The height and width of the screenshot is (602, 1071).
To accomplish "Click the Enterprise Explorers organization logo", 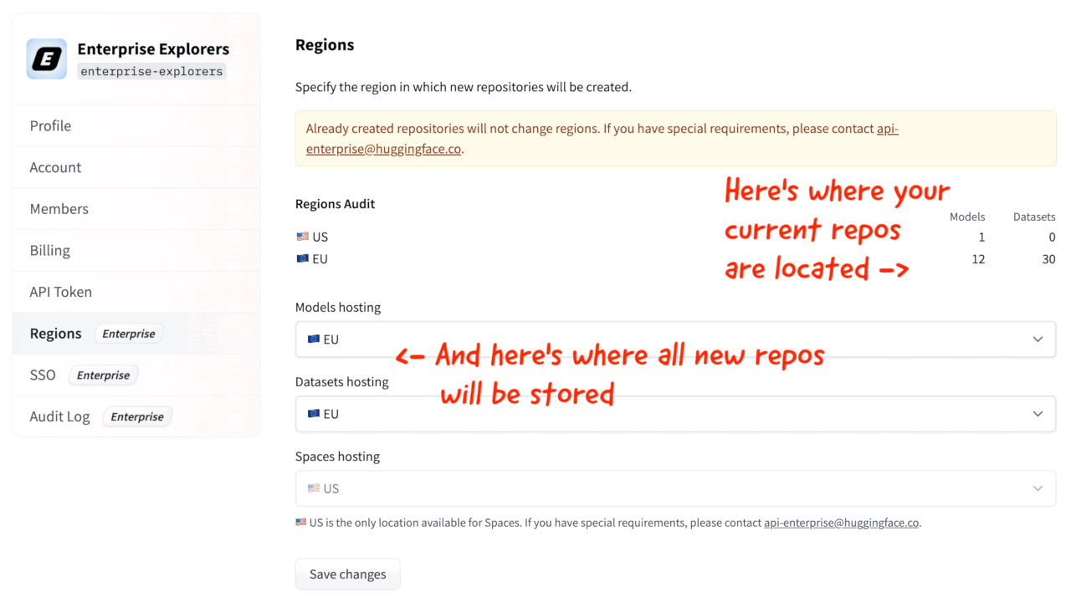I will (47, 59).
